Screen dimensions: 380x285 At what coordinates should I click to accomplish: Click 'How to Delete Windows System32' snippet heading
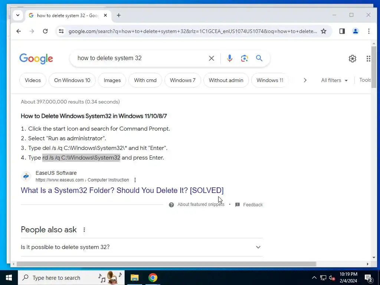(94, 116)
